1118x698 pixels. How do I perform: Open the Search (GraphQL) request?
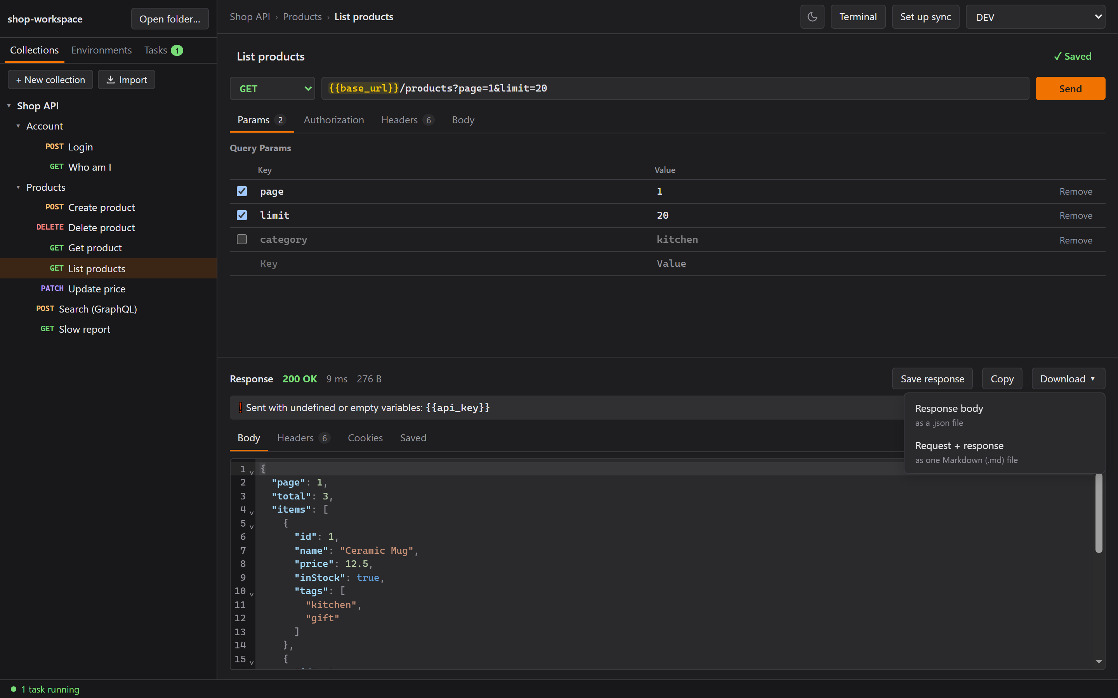pyautogui.click(x=108, y=309)
